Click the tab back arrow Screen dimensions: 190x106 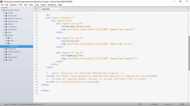click(x=35, y=9)
